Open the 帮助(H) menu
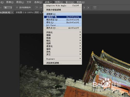This screenshot has height=97, width=130. [81, 2]
